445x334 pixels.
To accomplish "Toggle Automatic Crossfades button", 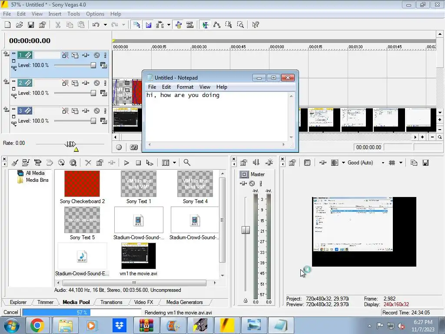I will click(149, 25).
